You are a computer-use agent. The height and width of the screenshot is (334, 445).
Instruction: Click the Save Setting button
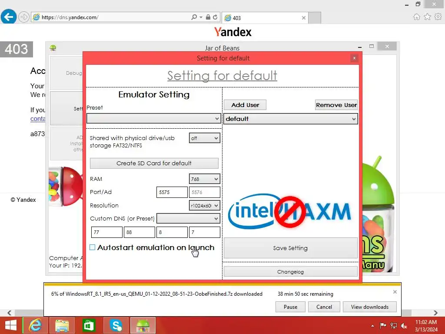tap(290, 248)
